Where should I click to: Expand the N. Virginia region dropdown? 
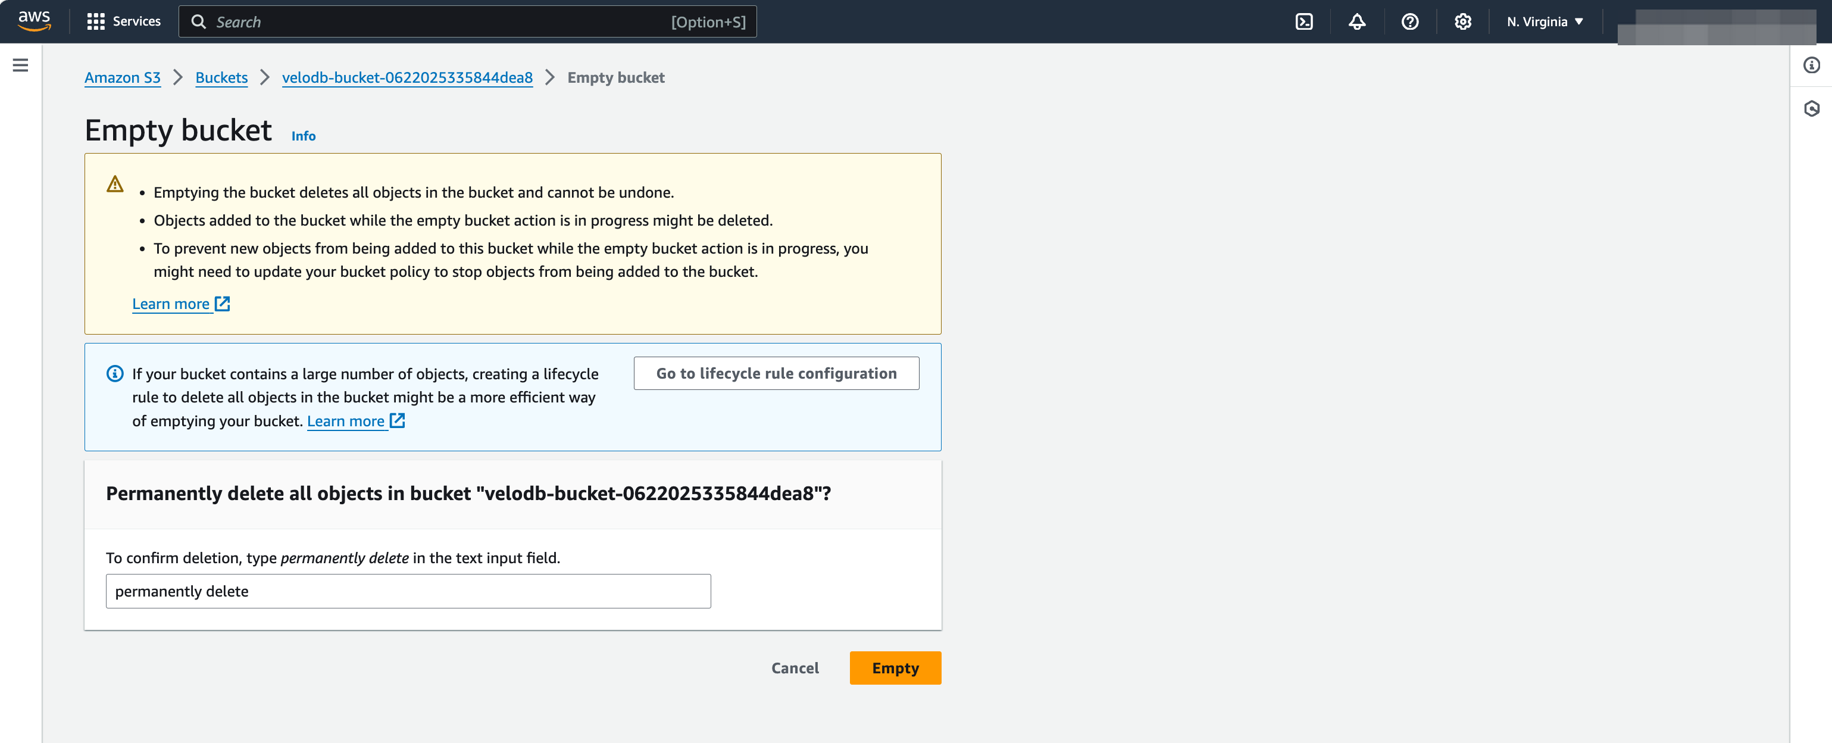click(1544, 21)
